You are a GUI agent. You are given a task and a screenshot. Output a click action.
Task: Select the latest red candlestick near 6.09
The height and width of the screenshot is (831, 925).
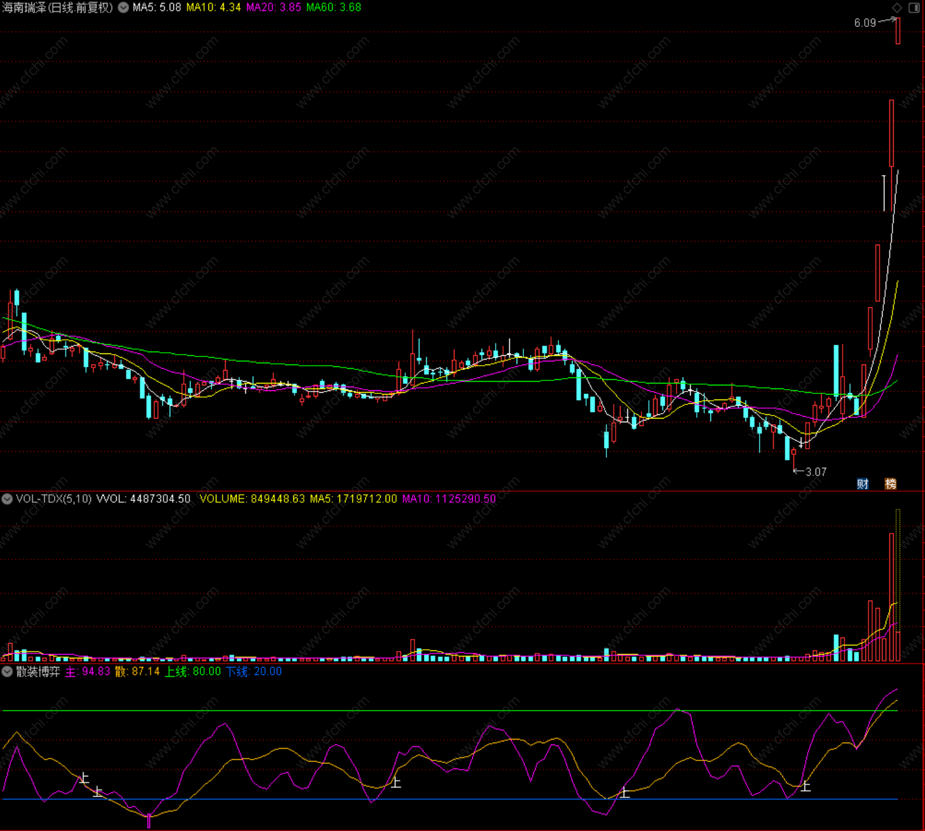point(898,31)
